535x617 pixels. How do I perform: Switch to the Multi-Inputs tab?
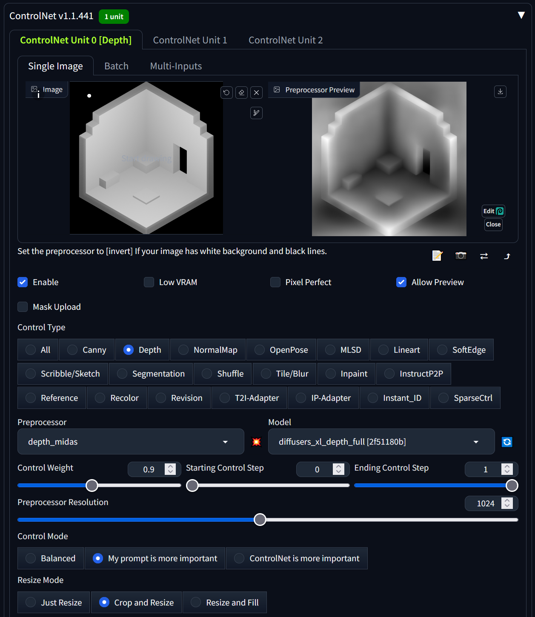[x=176, y=66]
